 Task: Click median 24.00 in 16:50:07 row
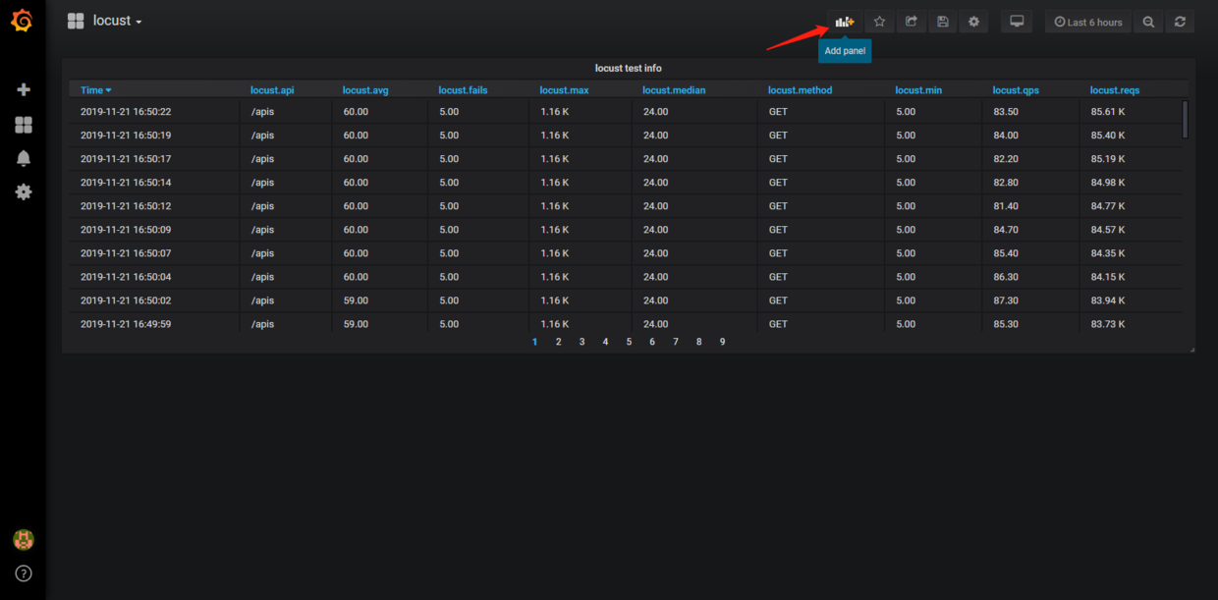tap(655, 253)
